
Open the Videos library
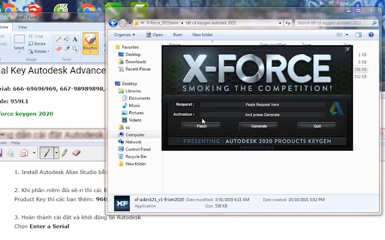pyautogui.click(x=132, y=120)
